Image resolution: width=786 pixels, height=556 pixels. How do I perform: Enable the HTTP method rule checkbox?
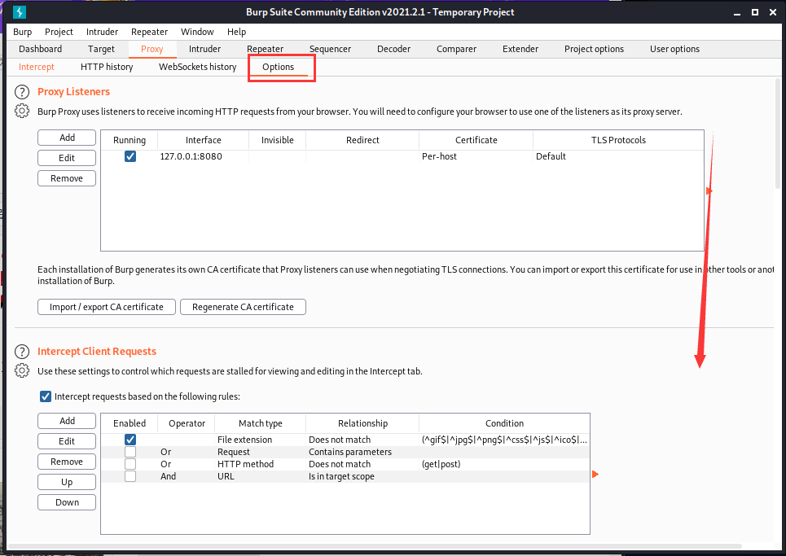[130, 464]
